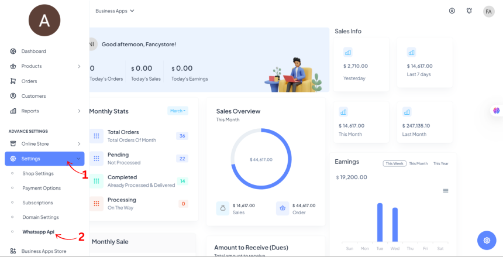Screen dimensions: 503x257
Task: Open Shop Settings menu item
Action: (x=38, y=173)
